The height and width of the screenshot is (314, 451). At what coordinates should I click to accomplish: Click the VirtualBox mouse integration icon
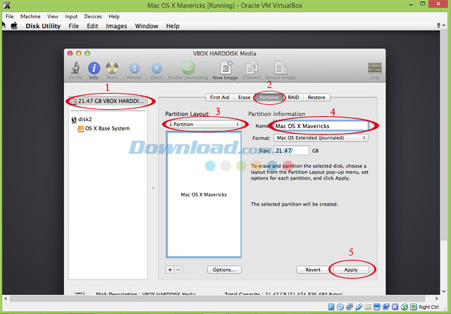pyautogui.click(x=404, y=307)
